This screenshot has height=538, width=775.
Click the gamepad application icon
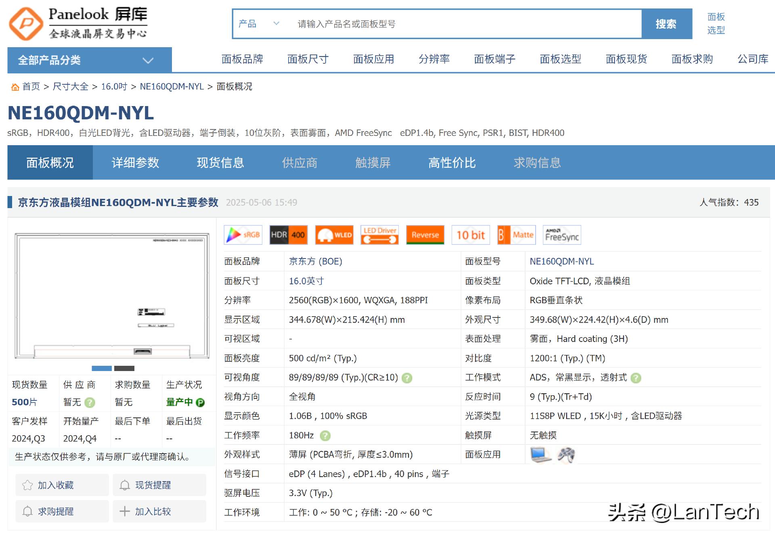point(566,455)
